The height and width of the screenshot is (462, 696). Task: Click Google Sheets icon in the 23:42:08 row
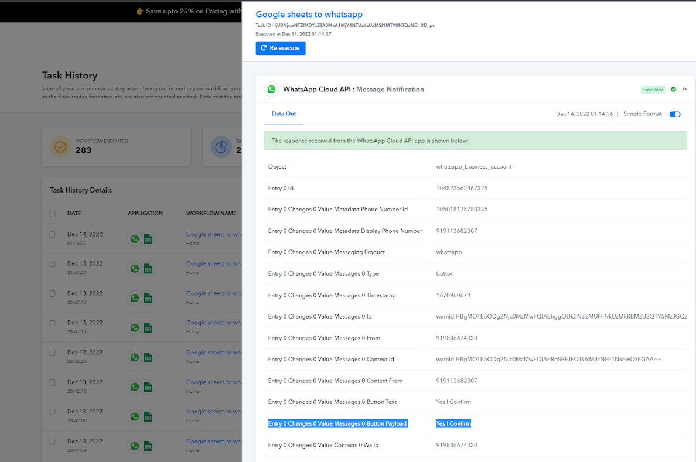tap(148, 416)
